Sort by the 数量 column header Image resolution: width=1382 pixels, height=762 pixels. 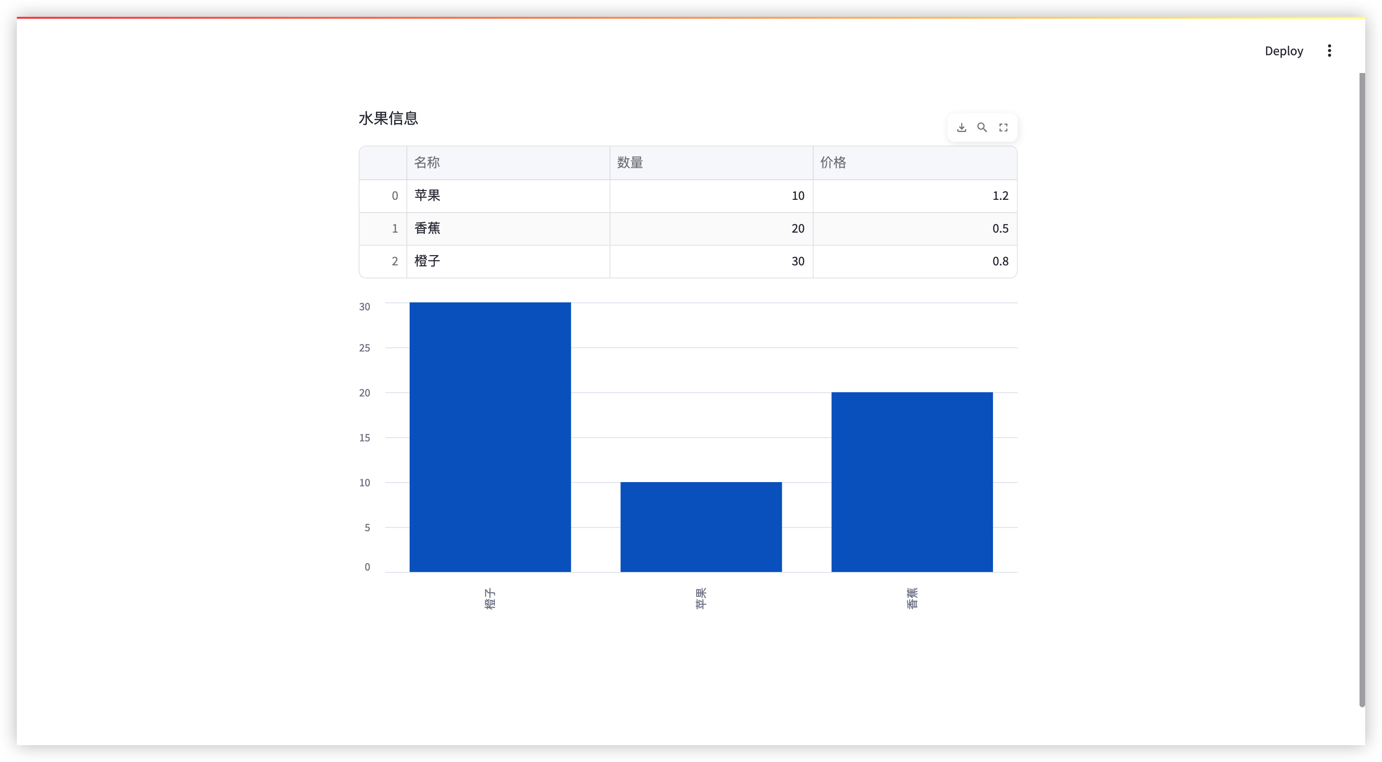tap(711, 162)
